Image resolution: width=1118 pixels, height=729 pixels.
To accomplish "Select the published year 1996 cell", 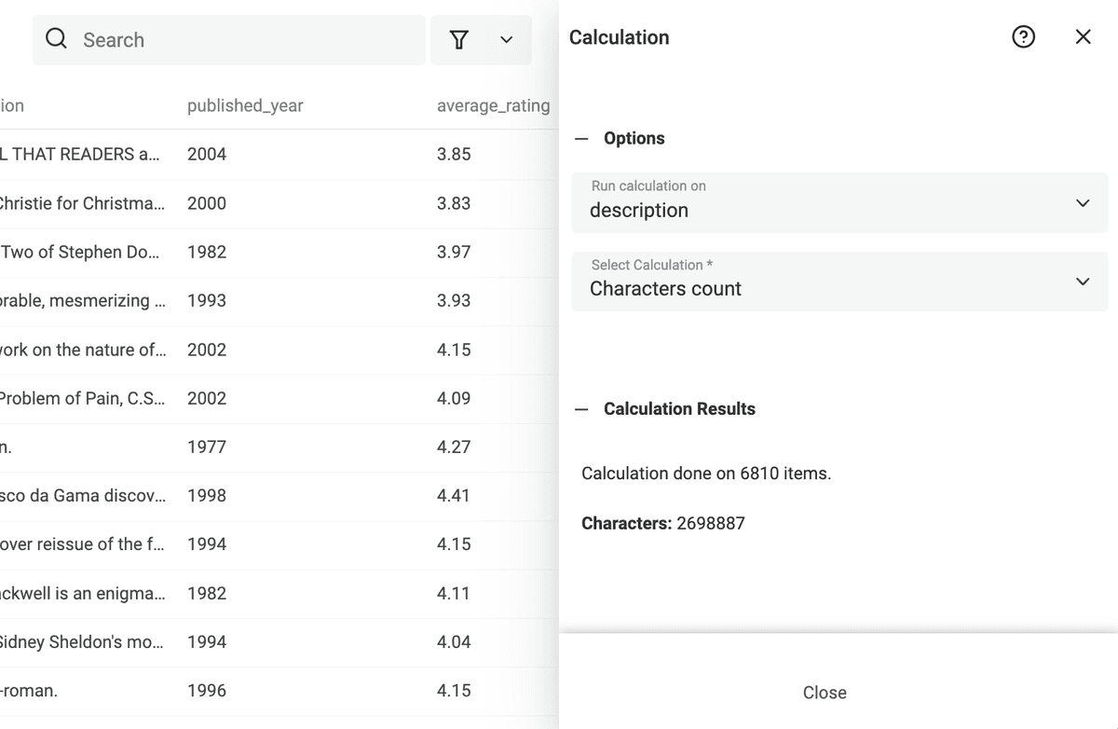I will tap(207, 690).
